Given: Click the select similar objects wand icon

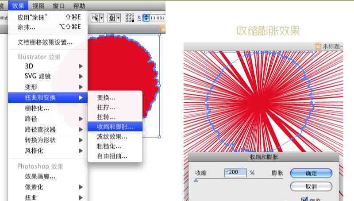Looking at the screenshot, I should coord(95,18).
